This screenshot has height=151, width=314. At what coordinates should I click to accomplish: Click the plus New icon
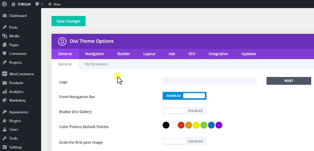[50, 4]
